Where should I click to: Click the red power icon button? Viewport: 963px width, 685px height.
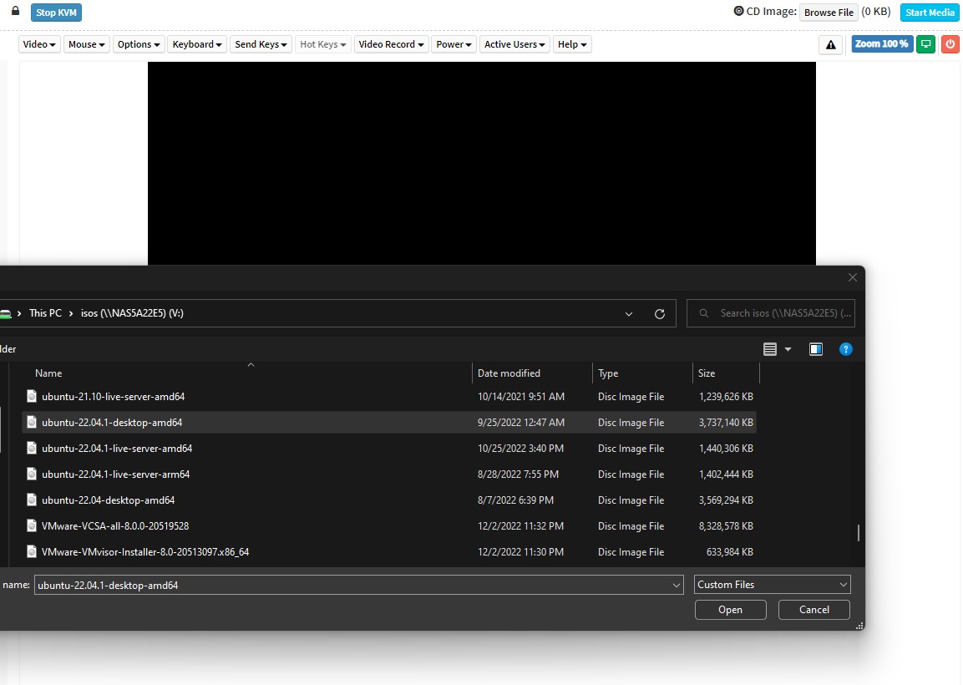tap(950, 44)
